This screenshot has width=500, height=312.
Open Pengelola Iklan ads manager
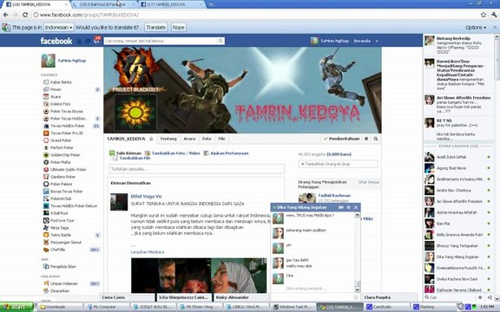tap(62, 267)
